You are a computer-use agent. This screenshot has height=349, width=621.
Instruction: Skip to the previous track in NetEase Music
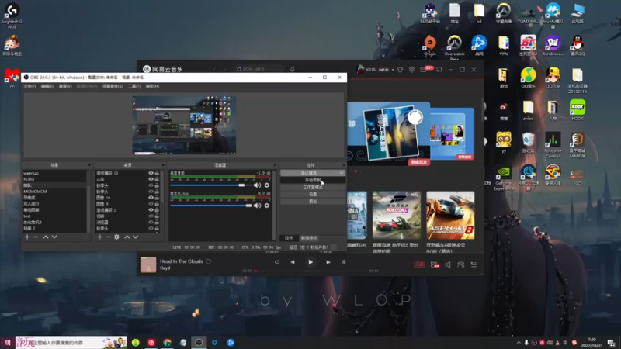click(293, 262)
